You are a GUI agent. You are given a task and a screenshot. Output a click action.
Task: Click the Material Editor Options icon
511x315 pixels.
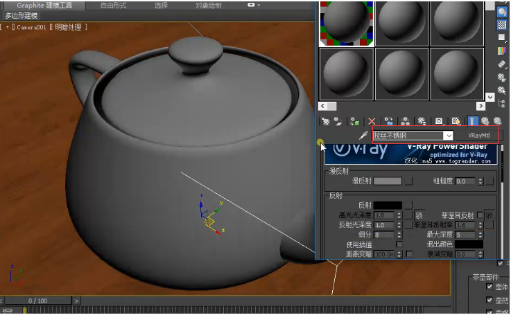point(502,78)
